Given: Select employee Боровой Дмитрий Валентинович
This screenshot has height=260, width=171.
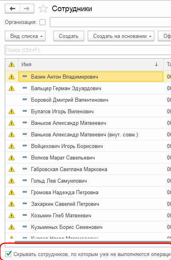Looking at the screenshot, I should click(x=70, y=100).
